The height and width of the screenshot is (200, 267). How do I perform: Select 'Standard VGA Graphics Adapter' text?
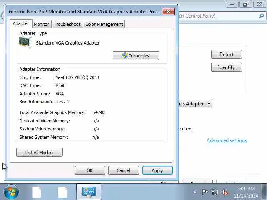[68, 43]
